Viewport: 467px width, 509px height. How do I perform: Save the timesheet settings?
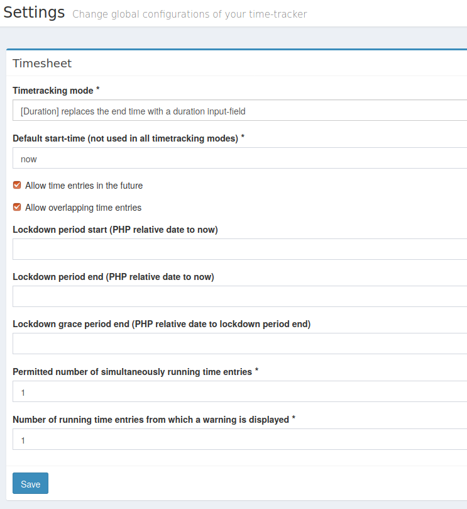(30, 483)
